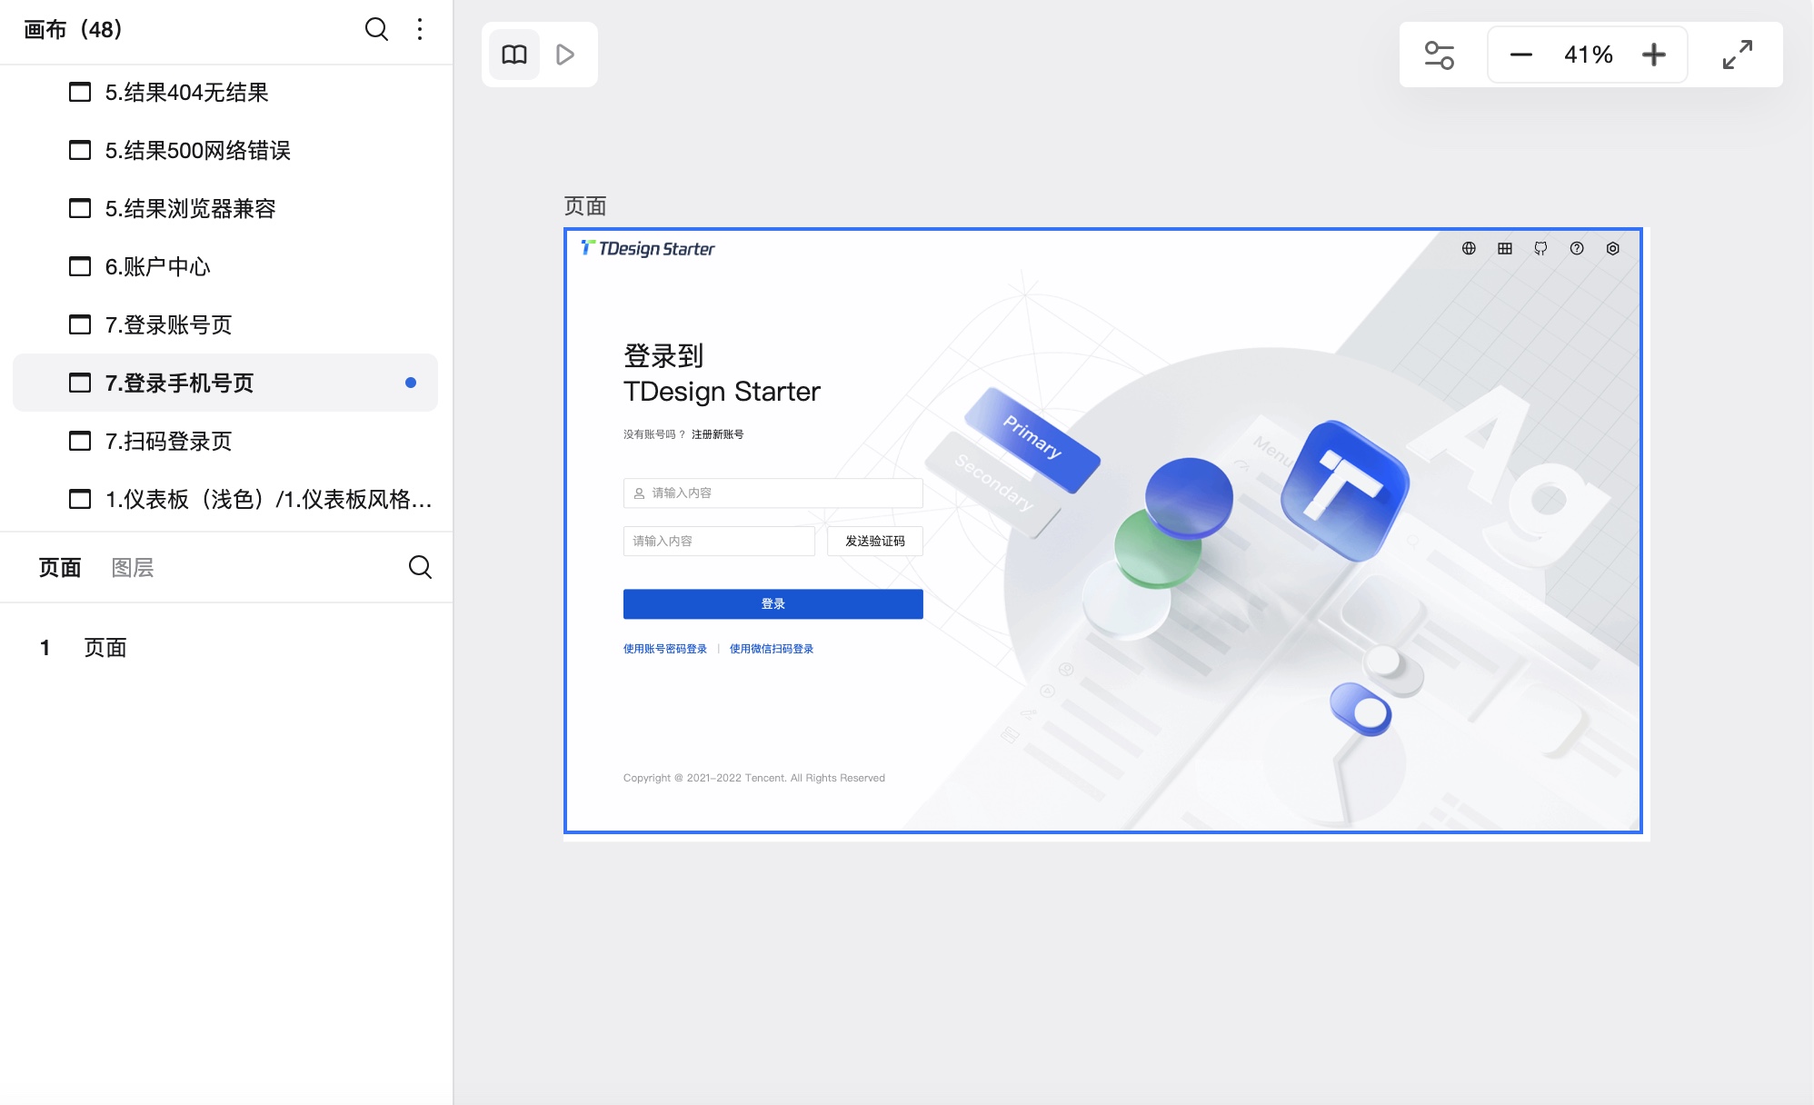Click the search icon in pages panel
The image size is (1814, 1105).
[420, 567]
